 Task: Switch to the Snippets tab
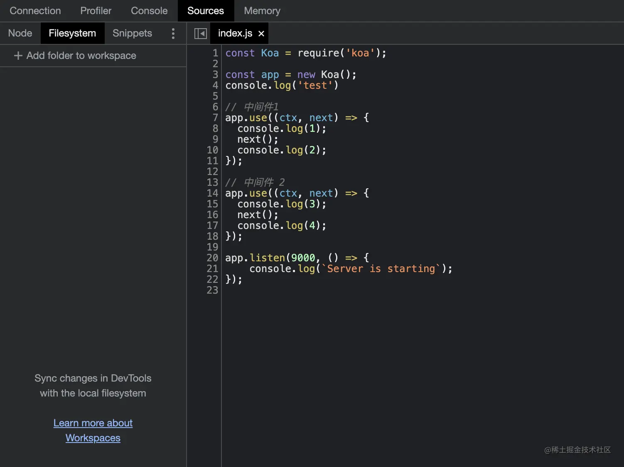click(132, 33)
